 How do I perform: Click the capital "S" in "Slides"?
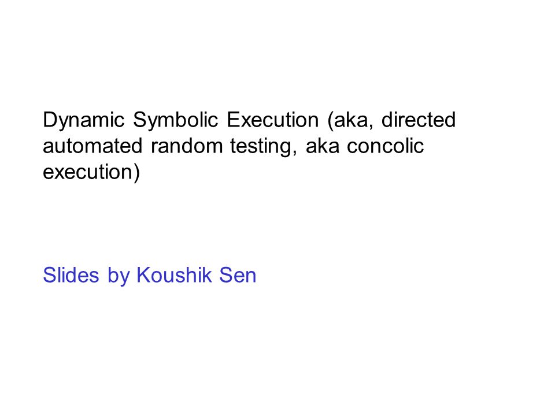pyautogui.click(x=50, y=275)
